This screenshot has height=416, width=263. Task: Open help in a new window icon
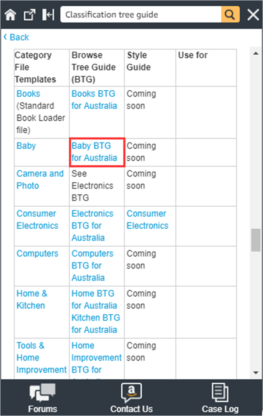click(x=29, y=15)
